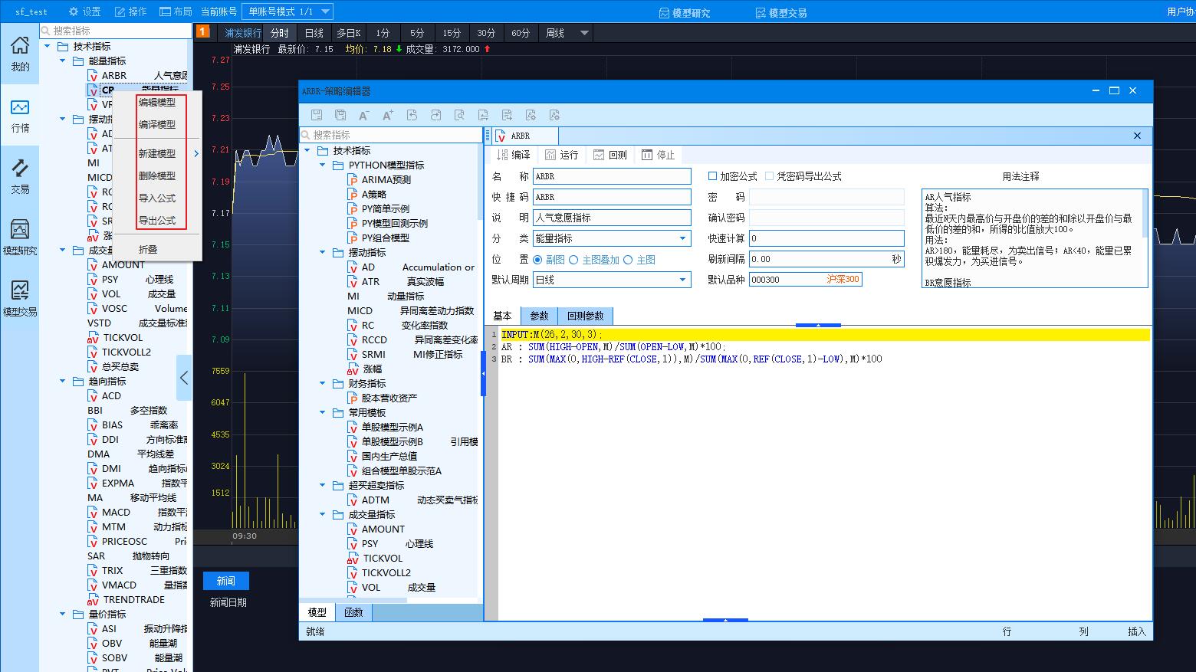This screenshot has height=672, width=1196.
Task: Click the find (magnifier document) toolbar icon
Action: pos(459,115)
